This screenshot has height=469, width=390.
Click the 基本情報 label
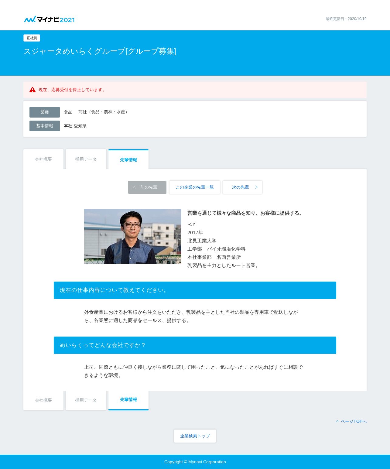click(x=45, y=126)
